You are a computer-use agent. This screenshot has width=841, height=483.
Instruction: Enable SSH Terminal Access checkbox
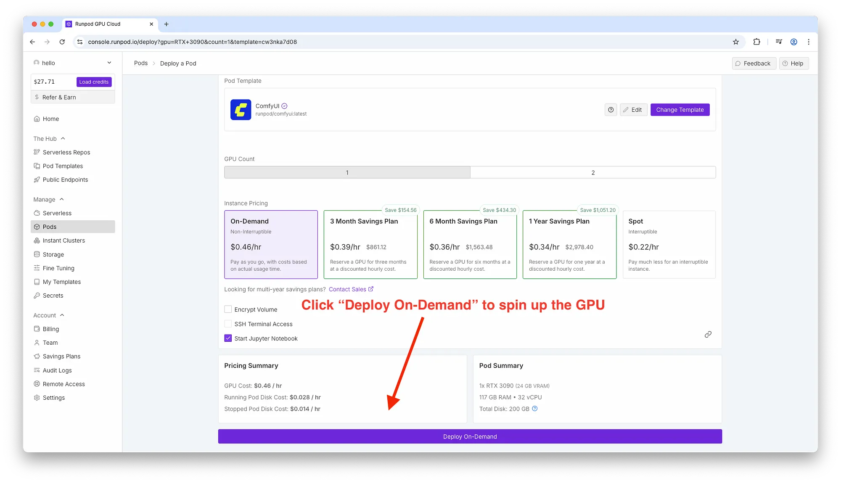[x=228, y=324]
